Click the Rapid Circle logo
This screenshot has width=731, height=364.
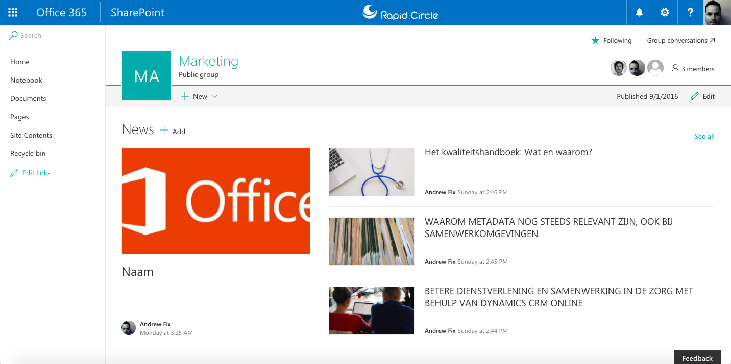(401, 12)
